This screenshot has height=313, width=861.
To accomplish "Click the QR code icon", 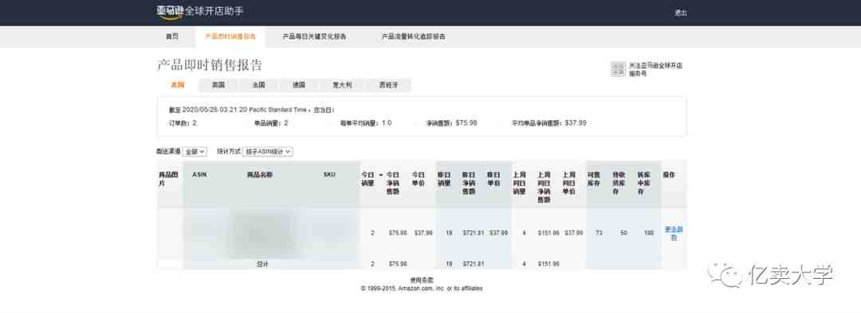I will coord(619,69).
